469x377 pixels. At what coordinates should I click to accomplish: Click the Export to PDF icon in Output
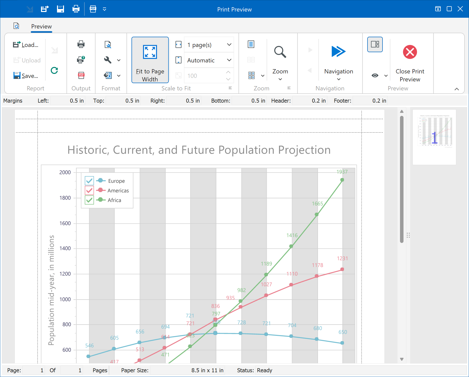81,75
